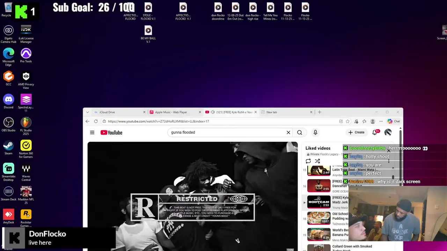The width and height of the screenshot is (447, 251).
Task: Open a new Edge tab
Action: (x=320, y=112)
